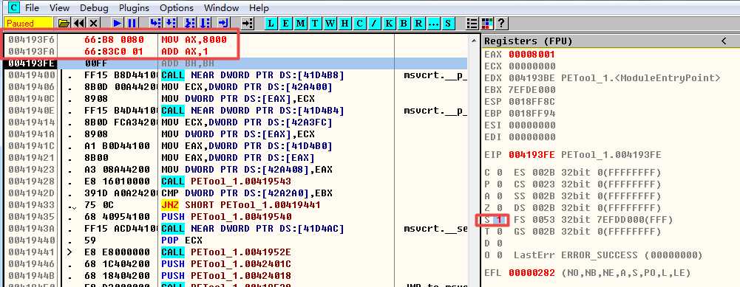Viewport: 740px width, 287px height.
Task: Select CMP DWORD PTR DS:[42A2A0],EBX row
Action: tap(236, 193)
